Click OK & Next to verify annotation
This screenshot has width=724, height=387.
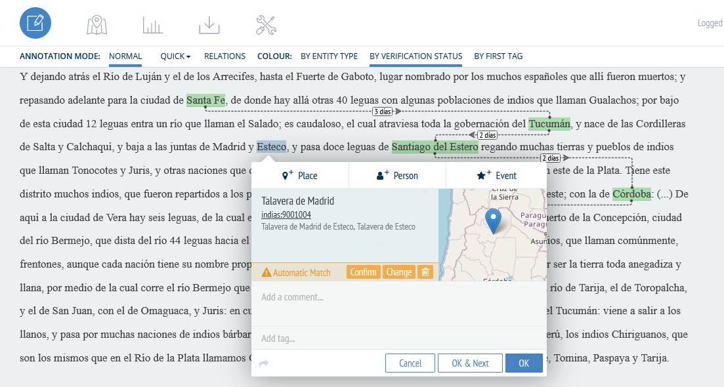click(x=470, y=363)
